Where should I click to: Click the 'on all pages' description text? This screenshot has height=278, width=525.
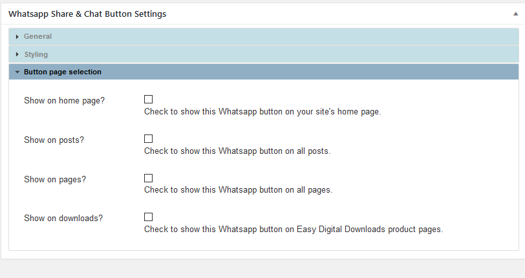coord(238,190)
